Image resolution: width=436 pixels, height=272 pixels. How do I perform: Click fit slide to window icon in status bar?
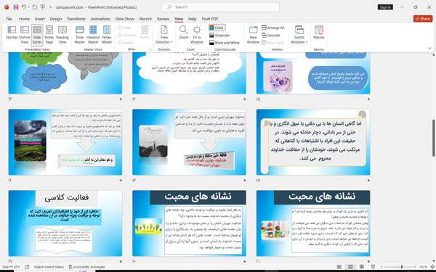432,267
